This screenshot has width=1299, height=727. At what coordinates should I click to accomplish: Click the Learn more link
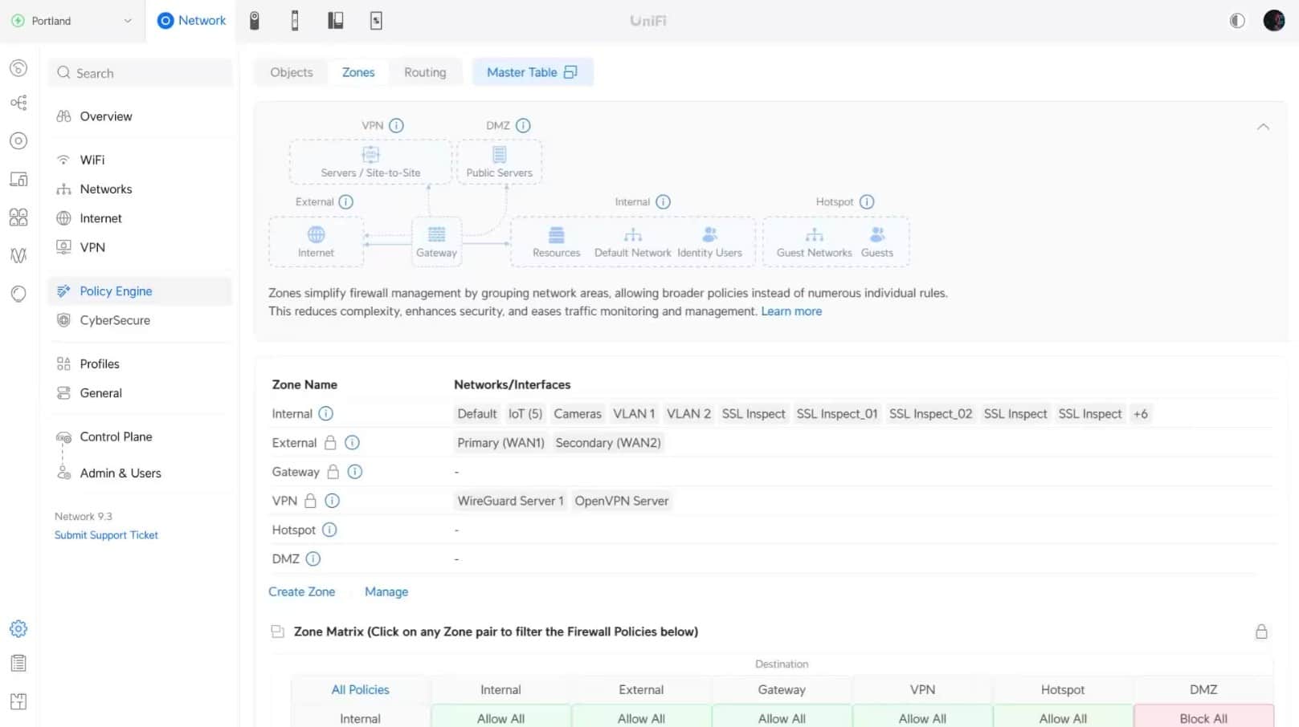tap(791, 311)
